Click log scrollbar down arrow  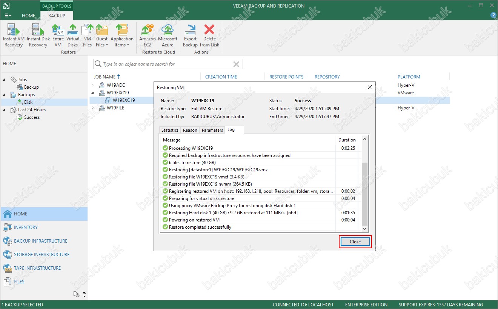click(x=364, y=229)
